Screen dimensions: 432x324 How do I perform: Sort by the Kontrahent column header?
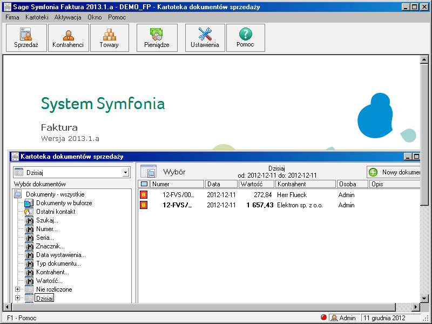(x=306, y=184)
